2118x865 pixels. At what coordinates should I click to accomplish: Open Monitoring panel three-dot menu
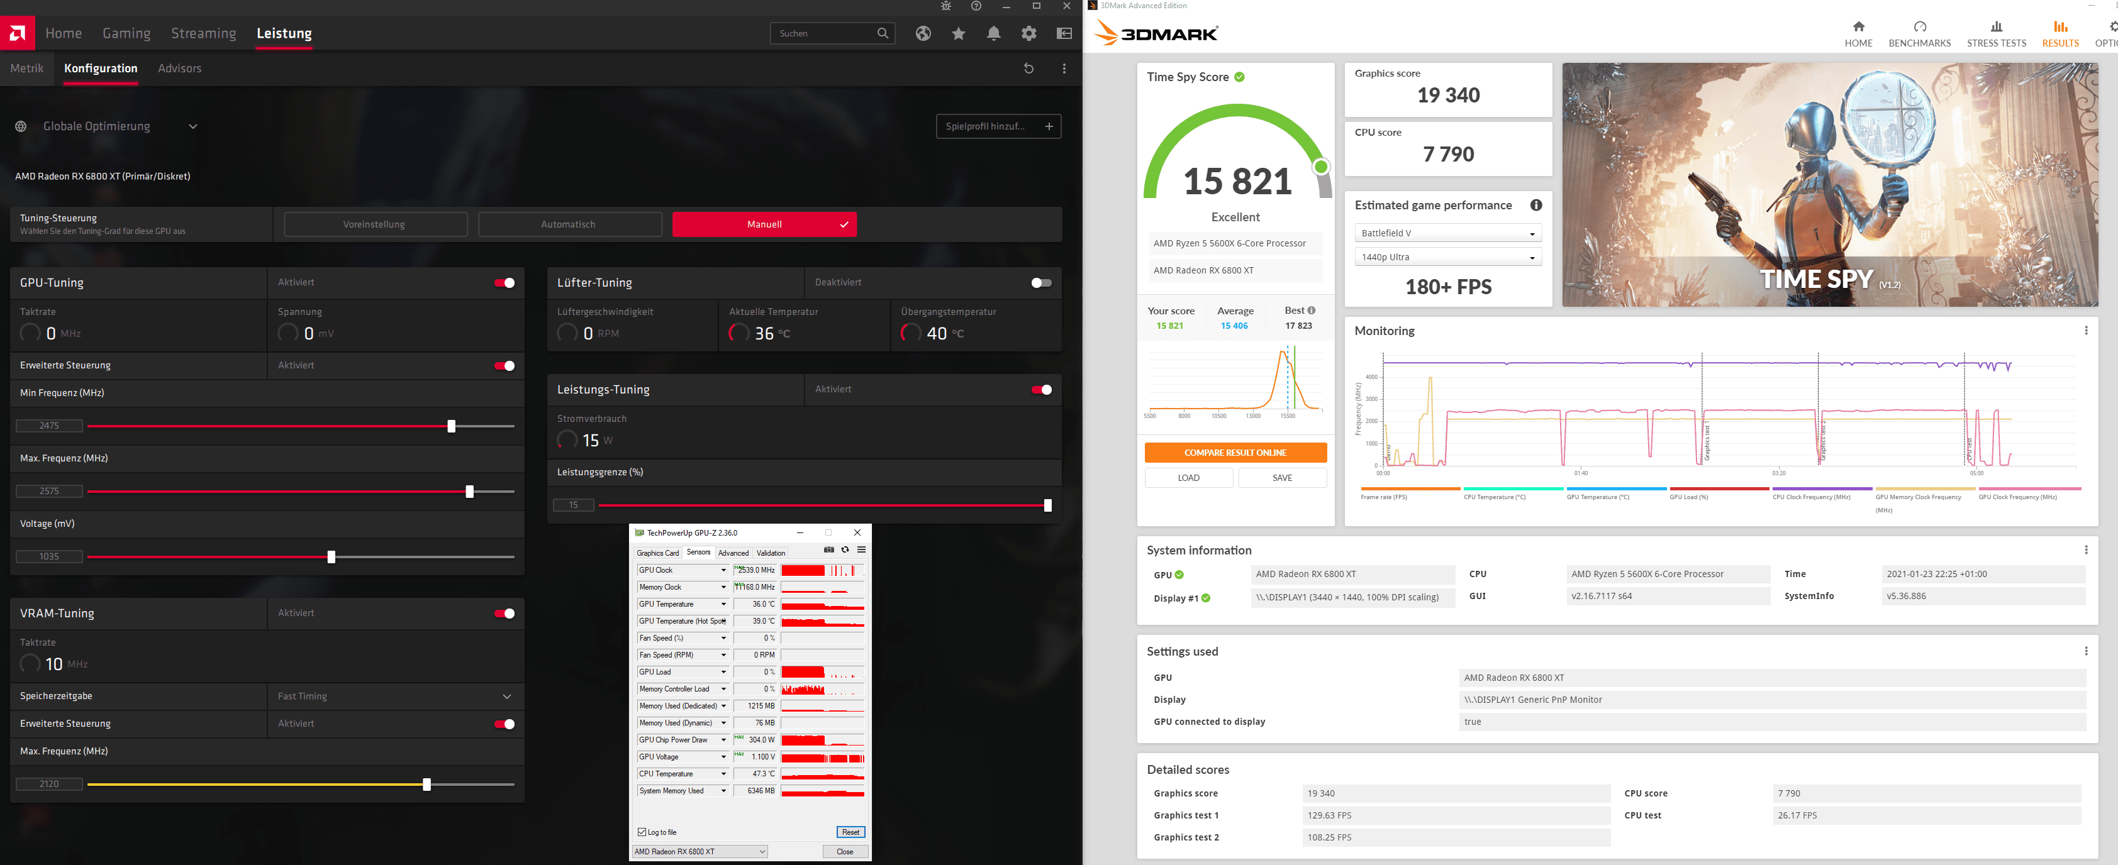coord(2086,331)
